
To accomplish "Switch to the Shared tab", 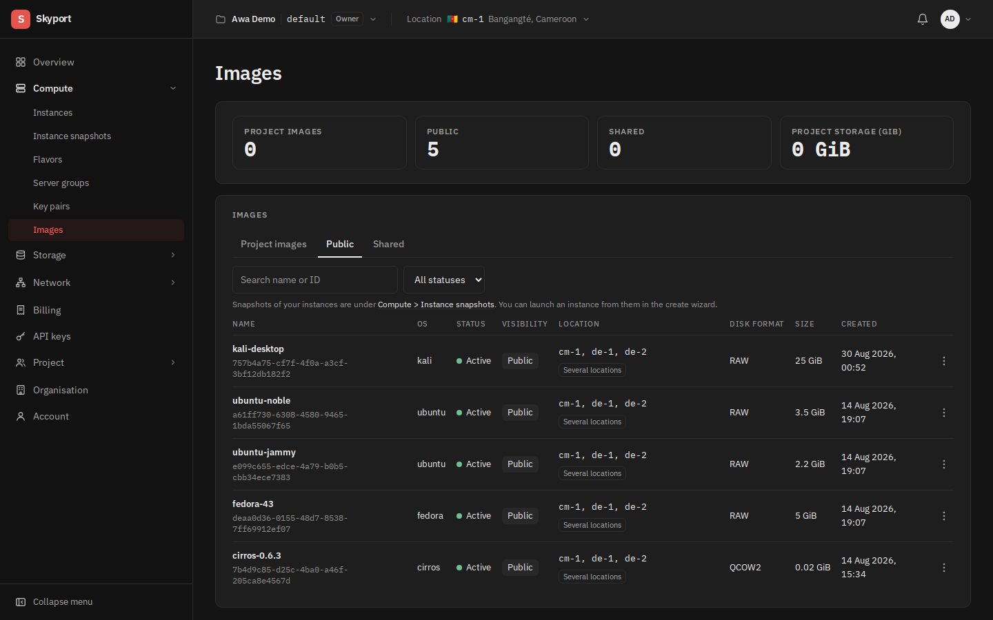I will [388, 244].
